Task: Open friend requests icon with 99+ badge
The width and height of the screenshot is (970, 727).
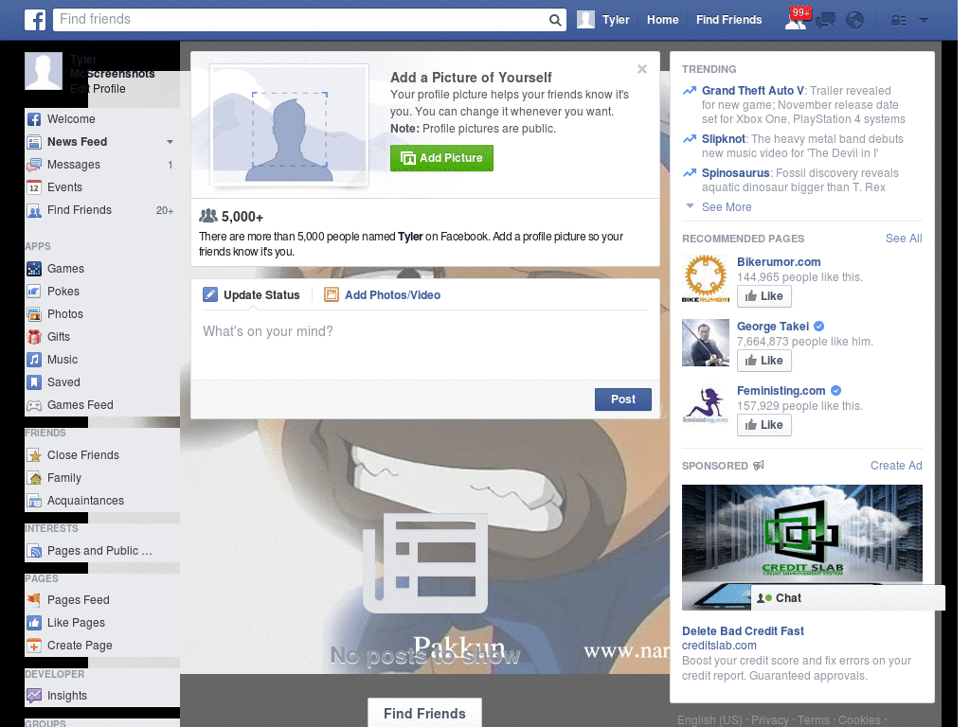Action: (797, 20)
